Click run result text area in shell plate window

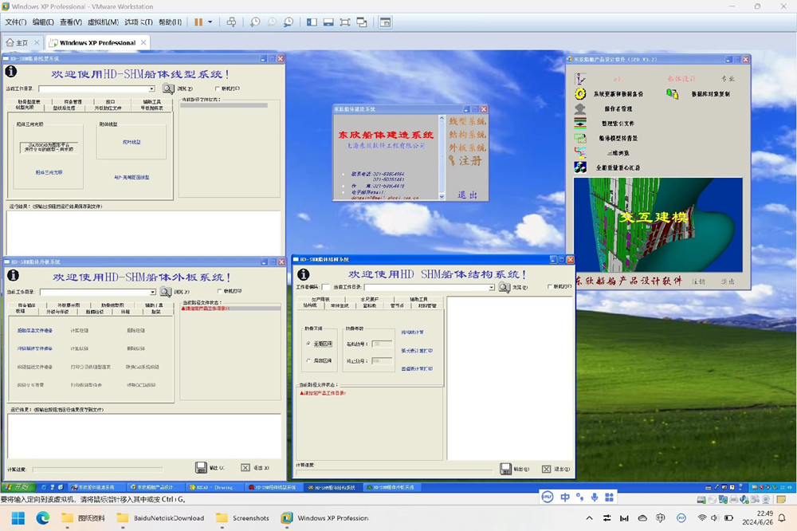143,436
